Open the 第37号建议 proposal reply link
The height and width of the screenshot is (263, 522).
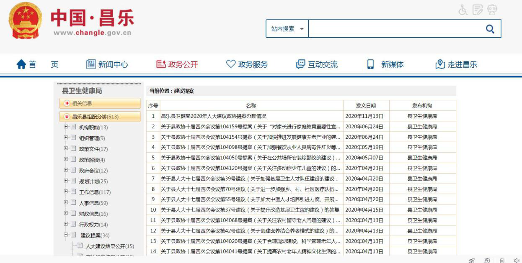pyautogui.click(x=250, y=210)
